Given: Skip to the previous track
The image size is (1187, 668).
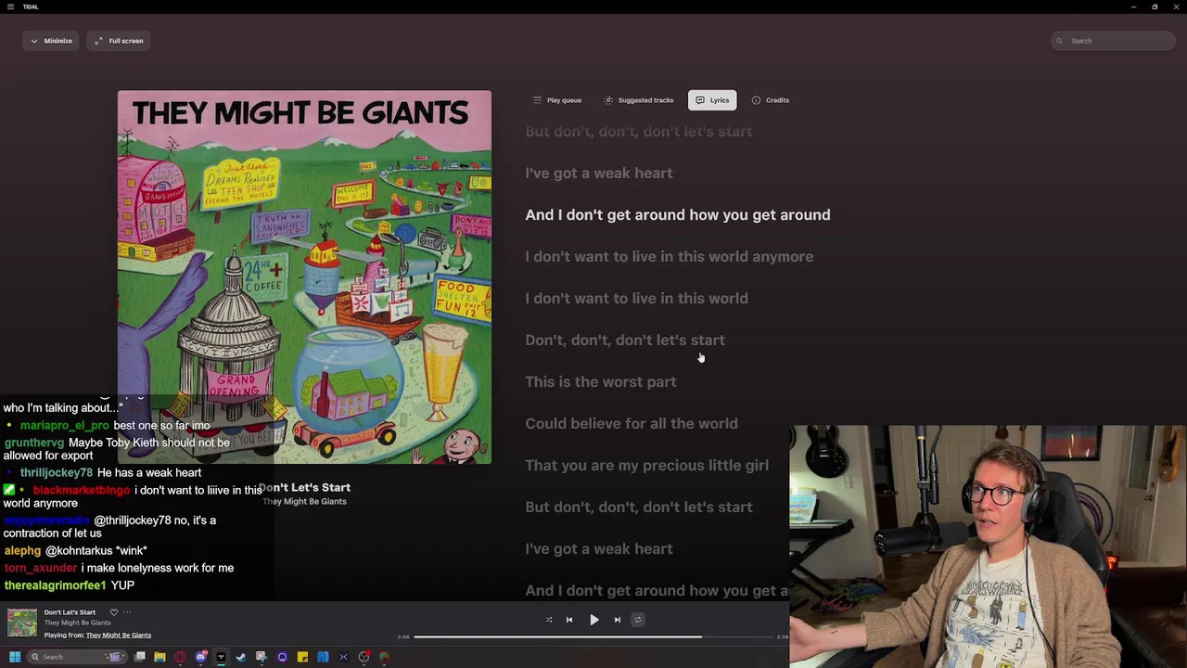Looking at the screenshot, I should pos(569,620).
